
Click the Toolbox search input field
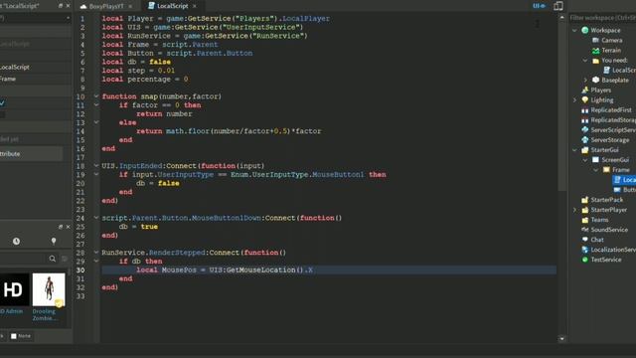23,259
